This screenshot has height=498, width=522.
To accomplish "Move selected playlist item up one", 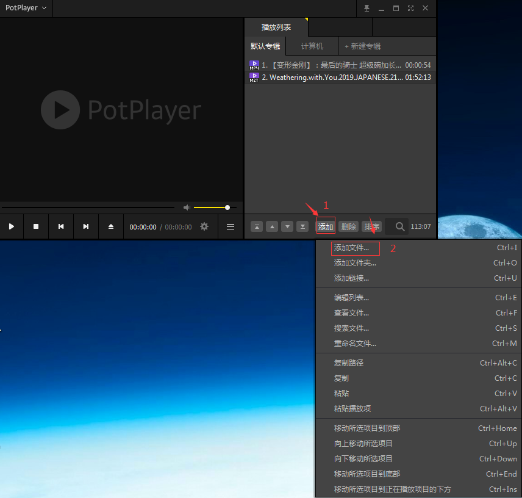I will pos(272,227).
